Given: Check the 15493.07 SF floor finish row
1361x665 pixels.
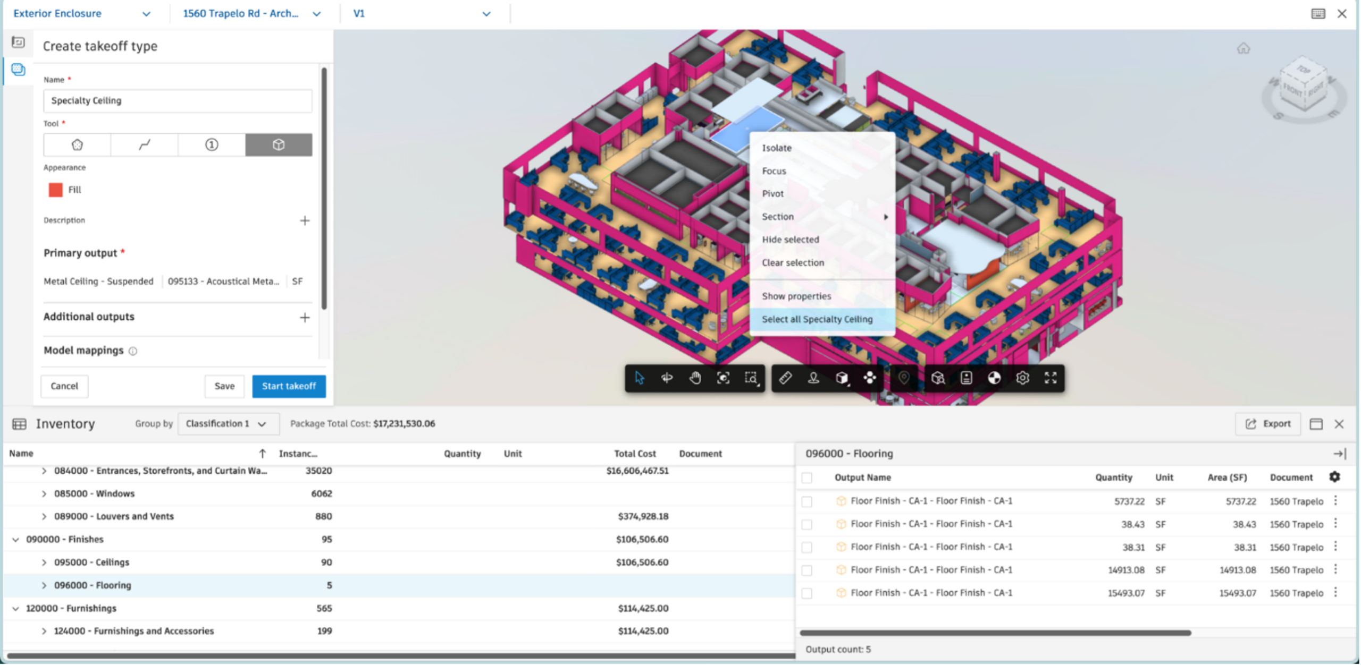Looking at the screenshot, I should [x=807, y=593].
